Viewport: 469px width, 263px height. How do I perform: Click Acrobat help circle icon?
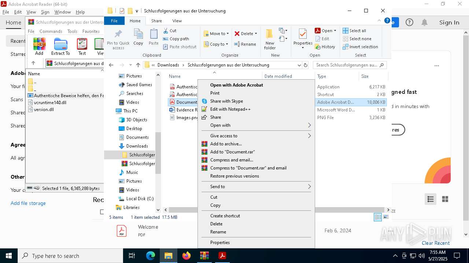pos(409,23)
